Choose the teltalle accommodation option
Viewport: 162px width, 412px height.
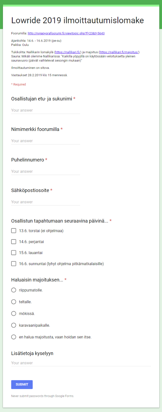click(14, 302)
